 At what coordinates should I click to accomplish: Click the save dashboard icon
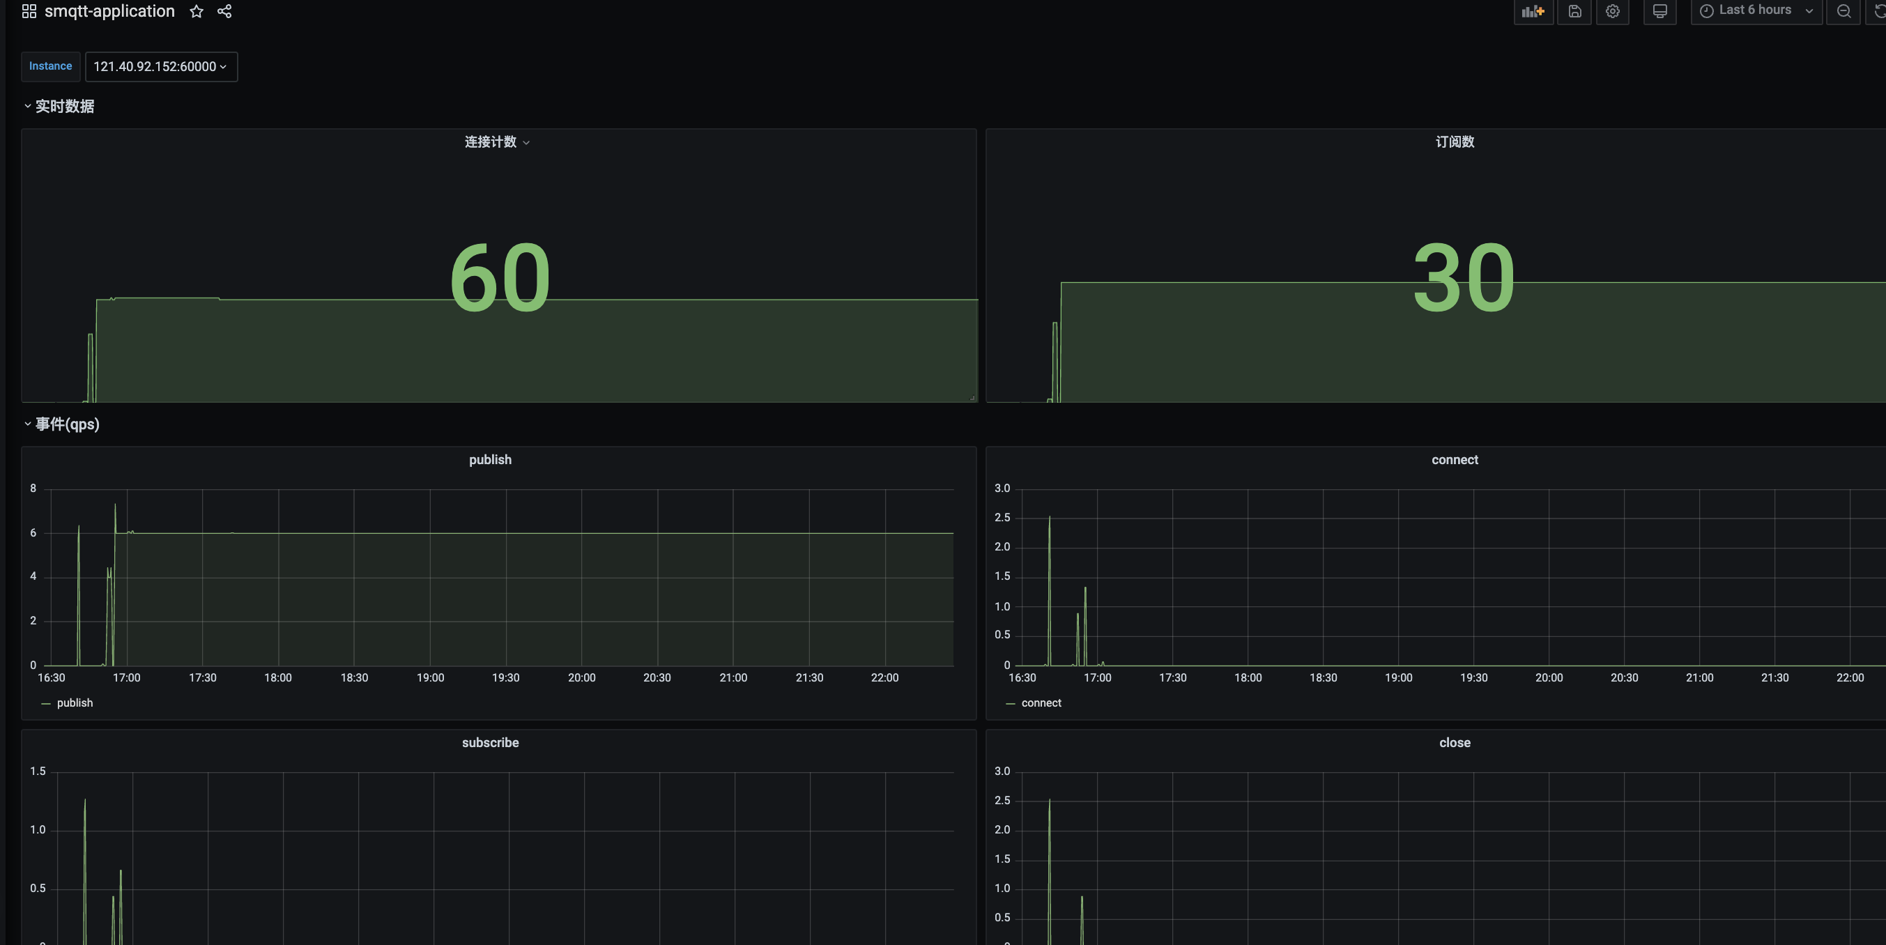coord(1575,11)
